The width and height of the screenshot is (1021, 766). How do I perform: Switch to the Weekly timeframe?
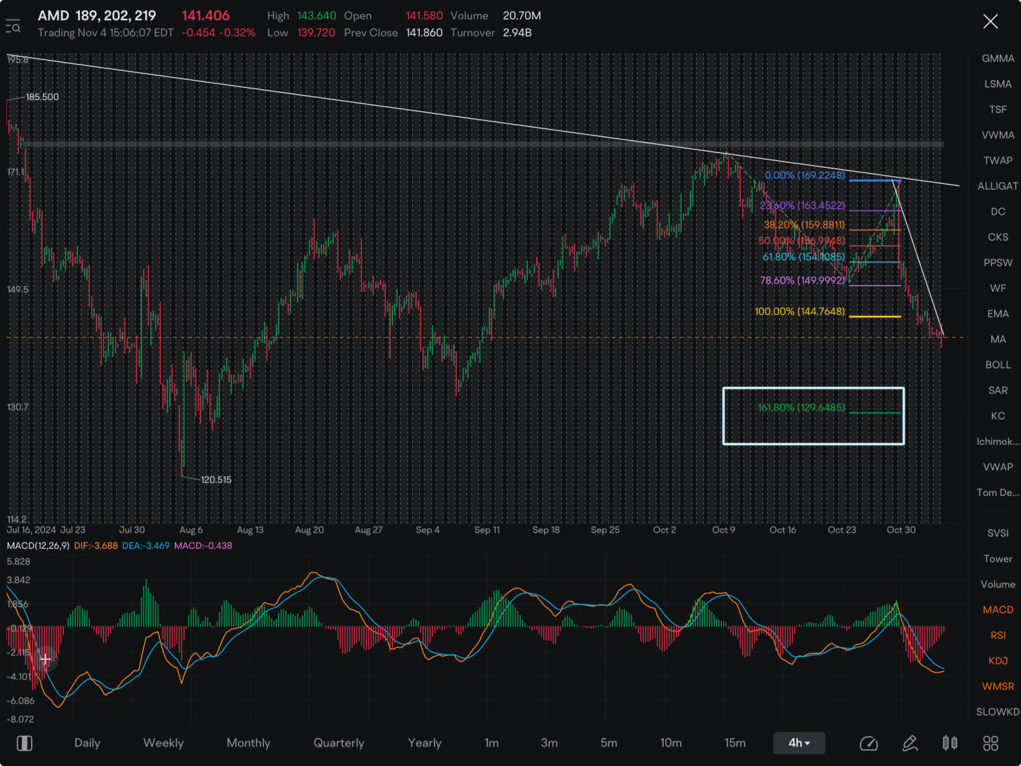point(163,743)
